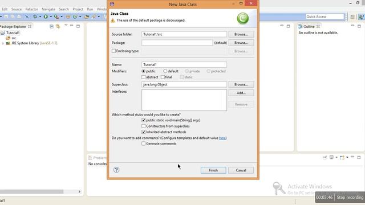
Task: Click the help question mark in dialog
Action: [116, 170]
